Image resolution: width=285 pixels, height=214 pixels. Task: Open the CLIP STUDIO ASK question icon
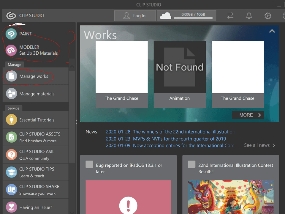pos(12,155)
